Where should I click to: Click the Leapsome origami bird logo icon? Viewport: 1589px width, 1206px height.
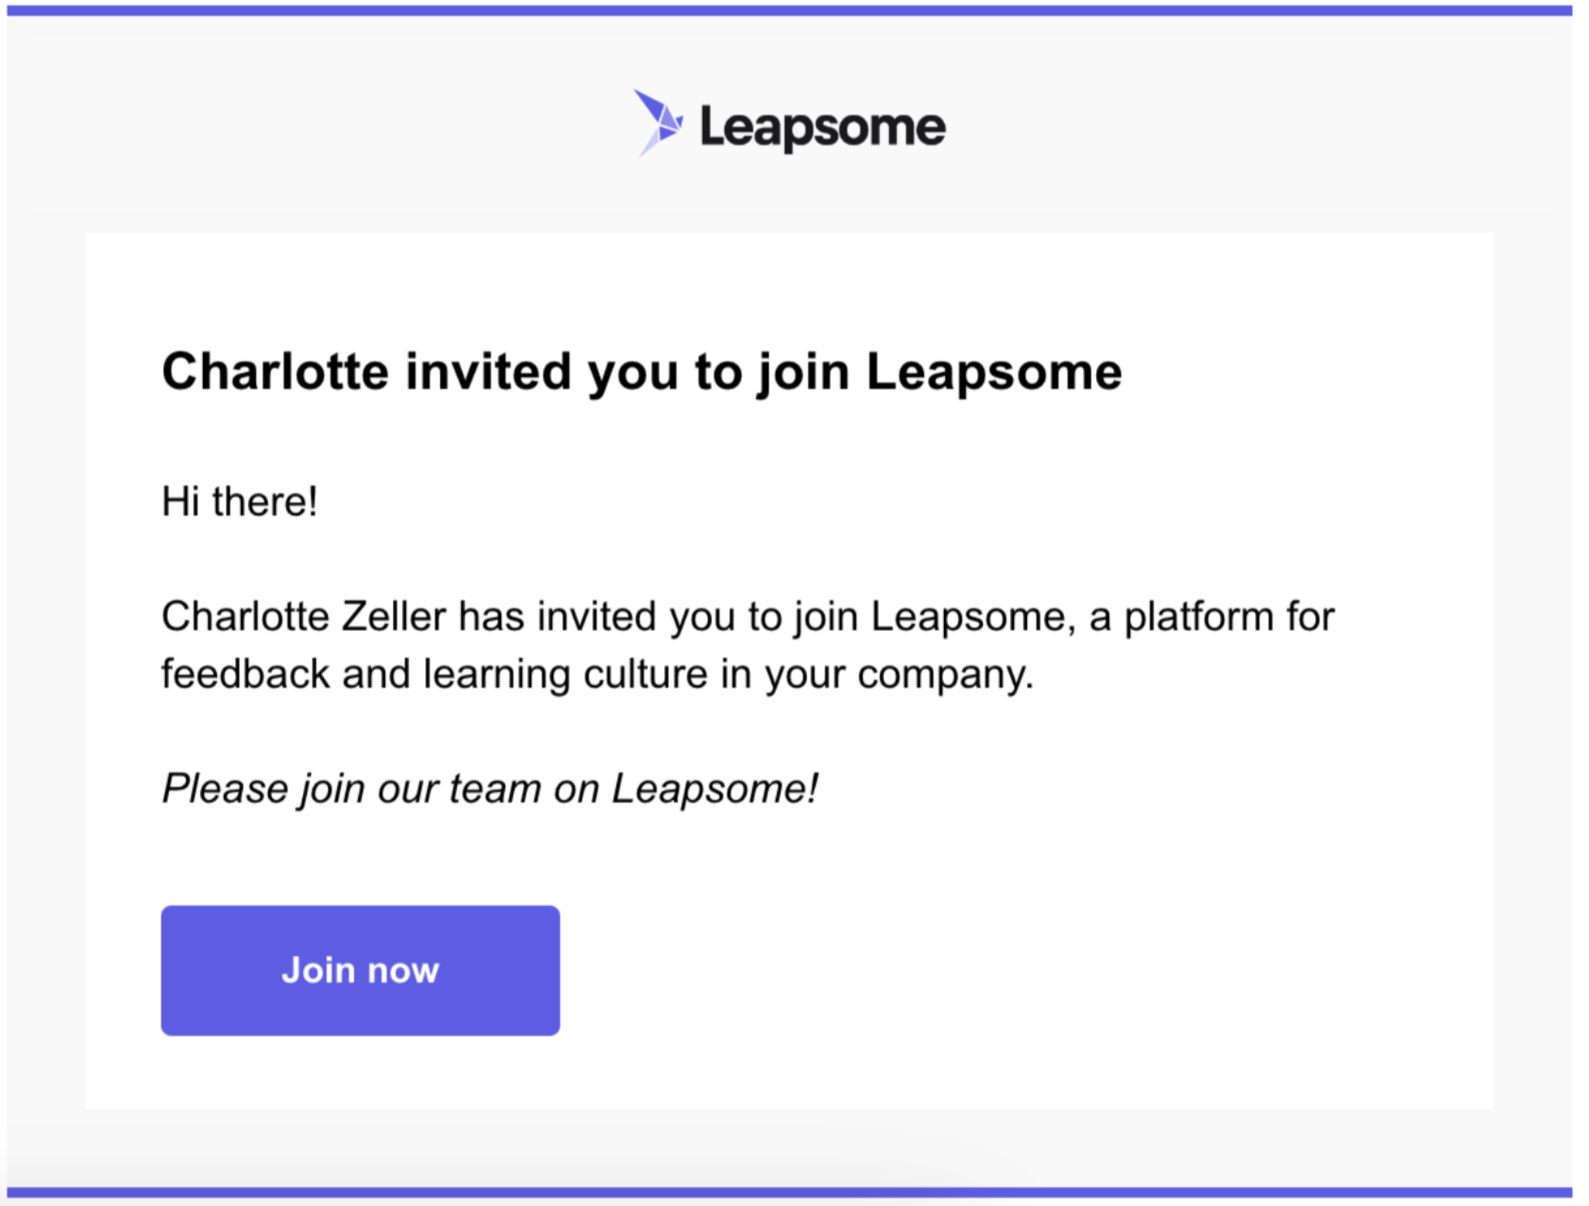click(659, 124)
